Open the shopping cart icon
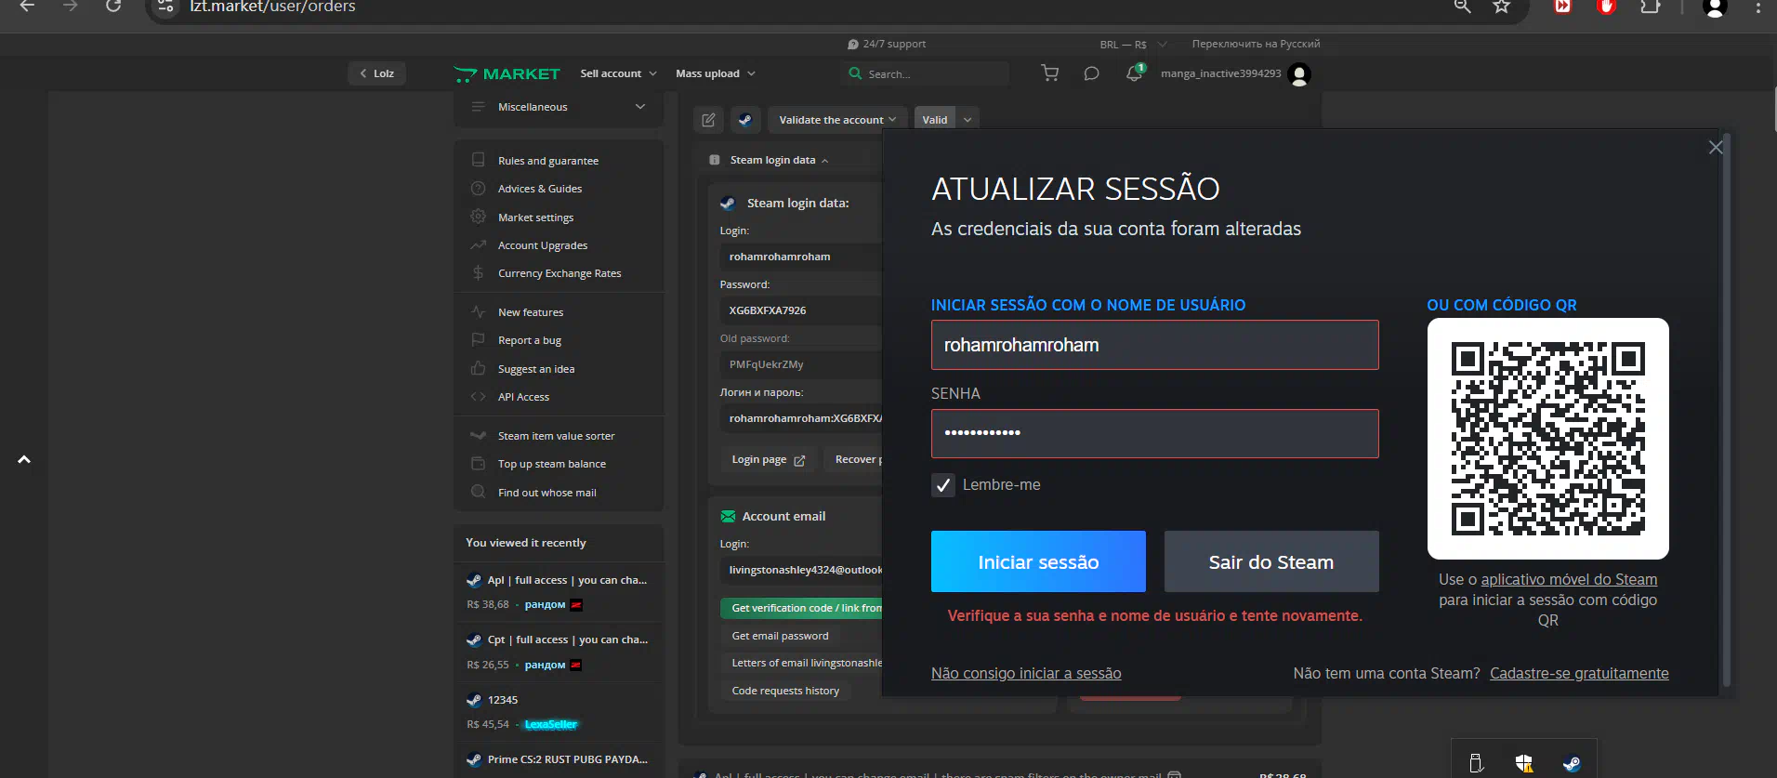Viewport: 1777px width, 778px height. click(x=1050, y=73)
